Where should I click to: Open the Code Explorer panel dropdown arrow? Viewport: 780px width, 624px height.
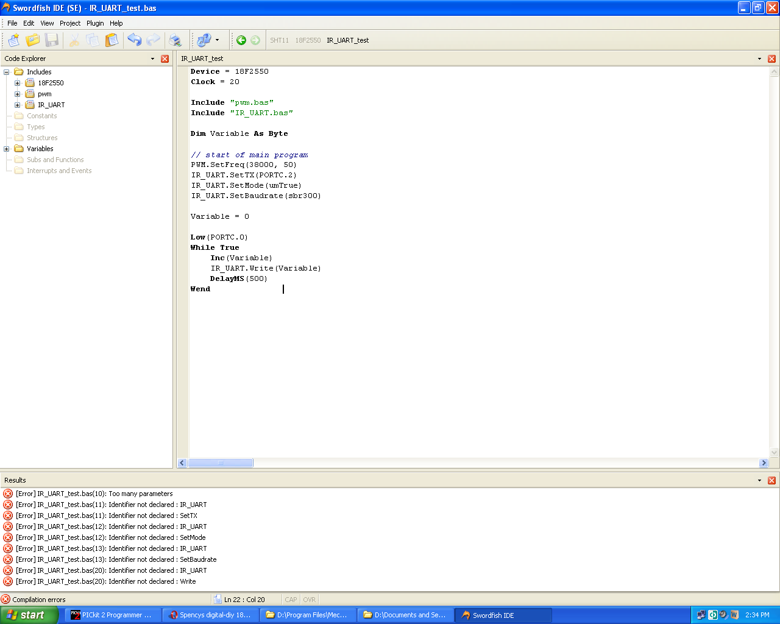click(152, 59)
